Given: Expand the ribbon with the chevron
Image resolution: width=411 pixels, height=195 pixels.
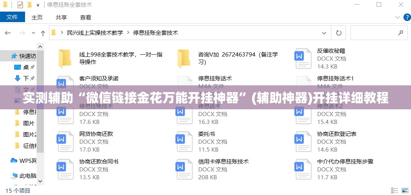Looking at the screenshot, I should pos(398,17).
